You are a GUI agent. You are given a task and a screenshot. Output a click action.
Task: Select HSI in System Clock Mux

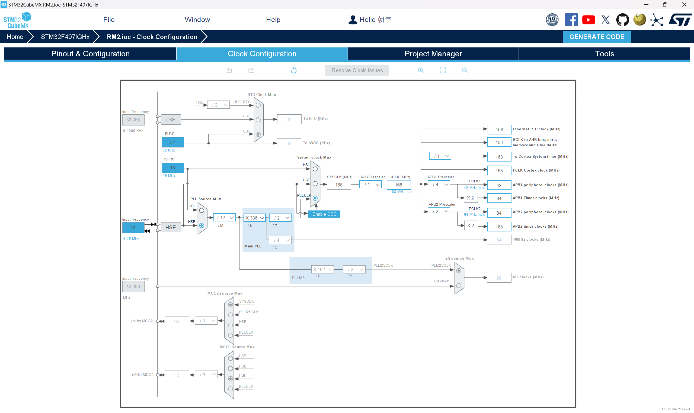coord(315,169)
